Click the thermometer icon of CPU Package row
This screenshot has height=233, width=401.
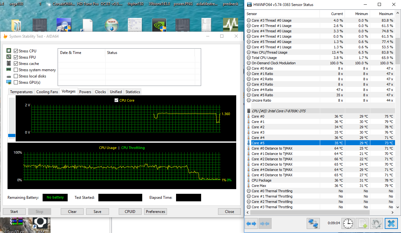249,180
